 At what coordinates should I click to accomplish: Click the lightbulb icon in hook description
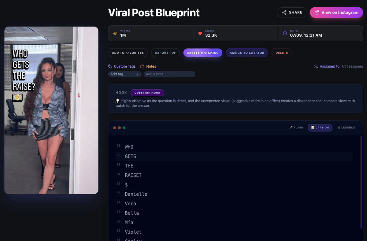point(117,101)
